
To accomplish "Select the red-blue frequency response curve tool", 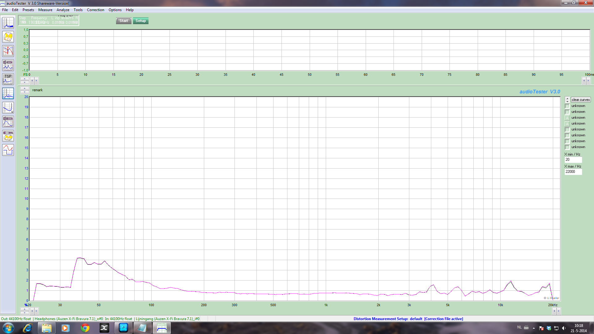I will 8,51.
